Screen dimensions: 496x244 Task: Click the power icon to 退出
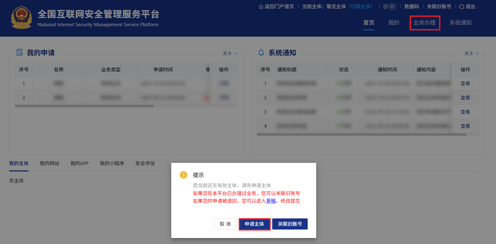pos(461,7)
